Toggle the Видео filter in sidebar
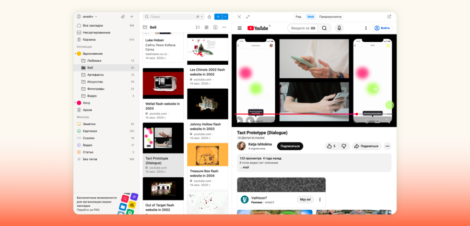470x226 pixels. click(88, 145)
